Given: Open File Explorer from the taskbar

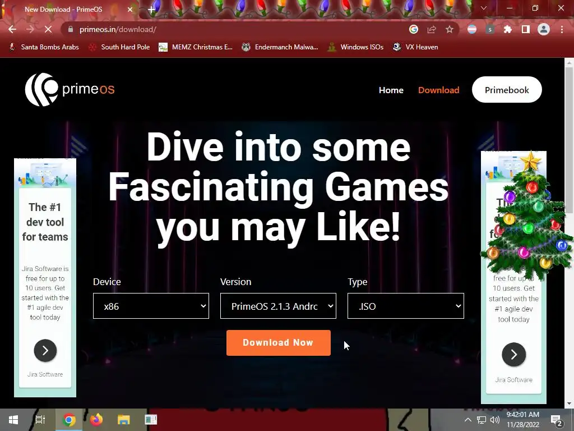Looking at the screenshot, I should (x=123, y=420).
